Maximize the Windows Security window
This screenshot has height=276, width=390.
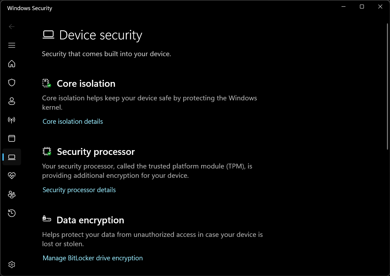(362, 7)
